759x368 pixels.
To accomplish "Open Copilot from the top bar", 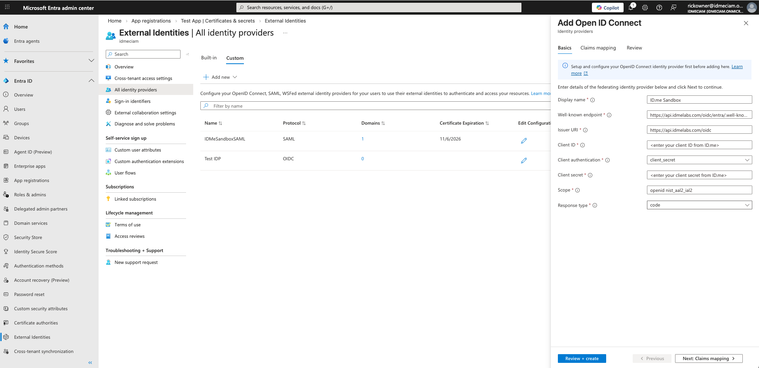I will (607, 7).
